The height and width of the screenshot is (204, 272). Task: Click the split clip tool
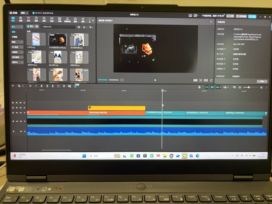tap(42, 86)
